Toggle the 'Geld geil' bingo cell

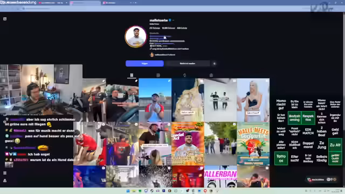(335, 131)
